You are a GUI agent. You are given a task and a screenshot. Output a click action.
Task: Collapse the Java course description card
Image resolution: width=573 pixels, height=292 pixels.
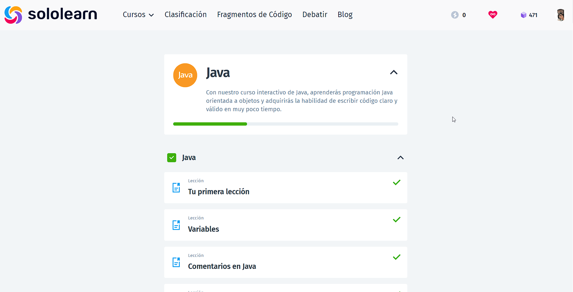click(394, 72)
